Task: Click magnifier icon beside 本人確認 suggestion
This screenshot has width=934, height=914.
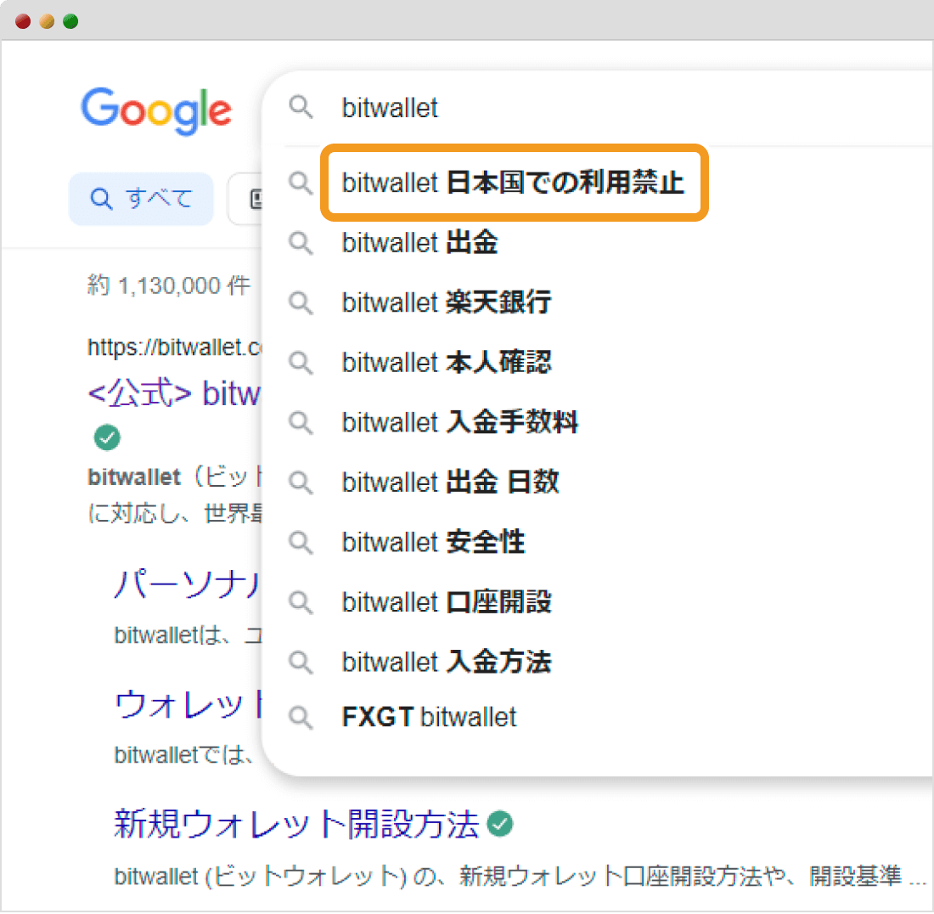Action: [x=301, y=362]
